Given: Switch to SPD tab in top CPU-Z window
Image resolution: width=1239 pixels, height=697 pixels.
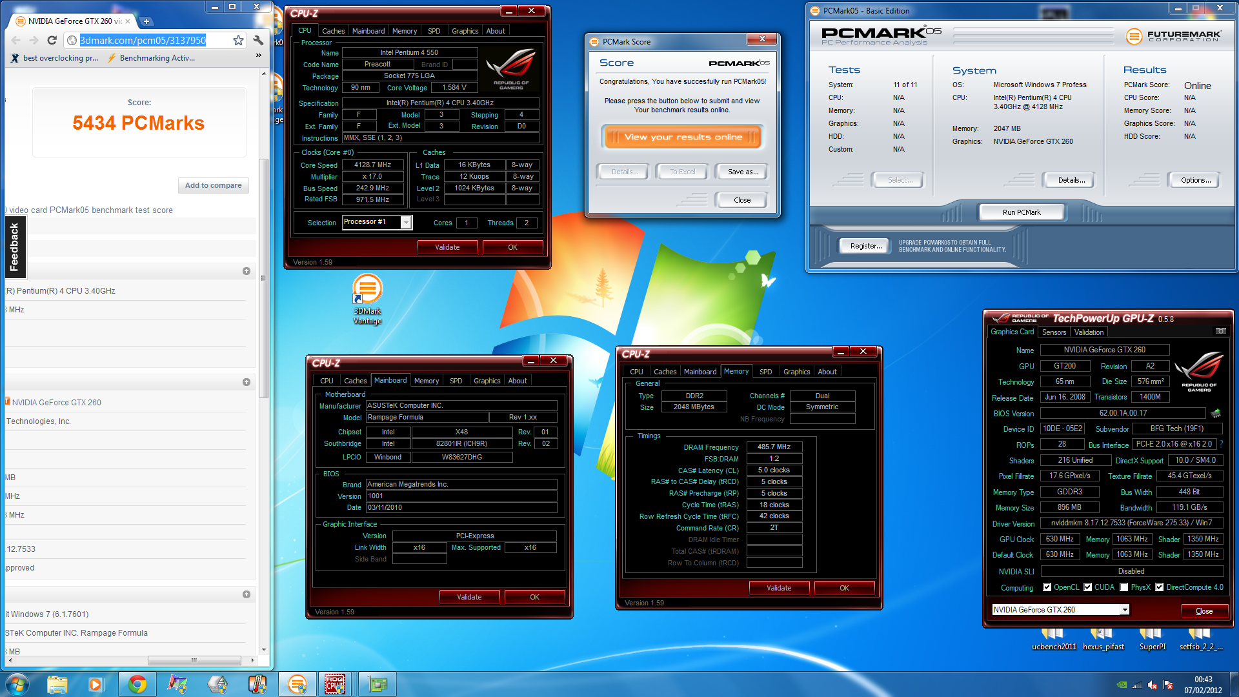Looking at the screenshot, I should tap(434, 31).
